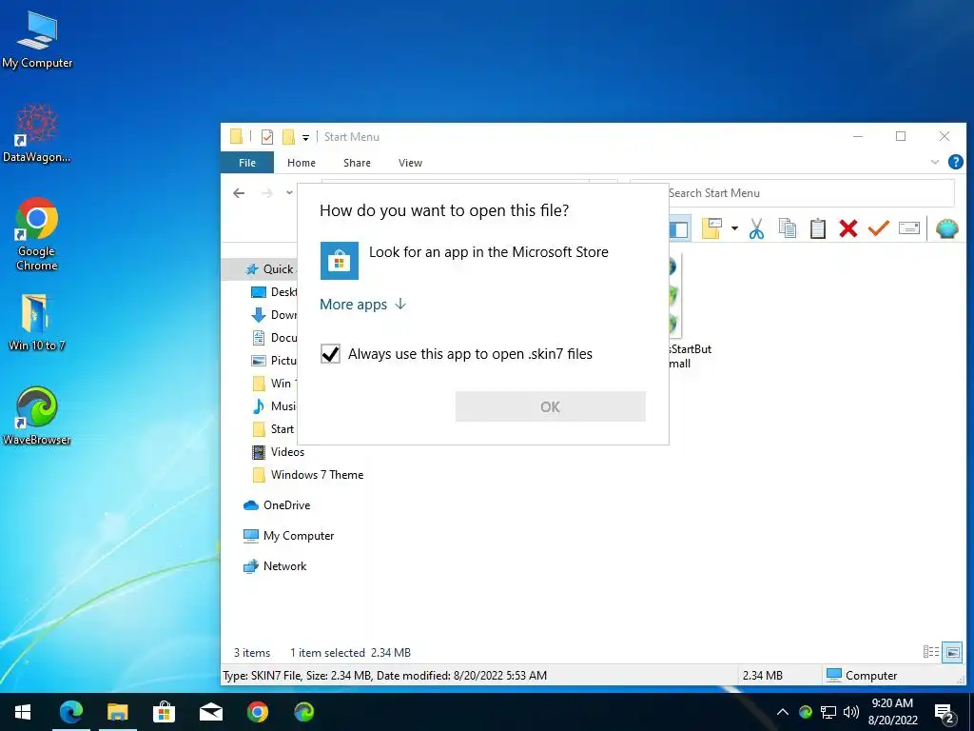This screenshot has width=974, height=731.
Task: Open the Win 10 to 7 desktop folder
Action: 37,322
